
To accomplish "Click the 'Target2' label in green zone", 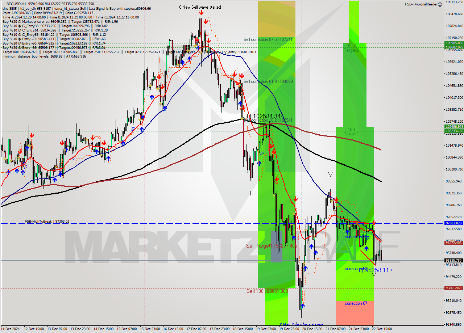I will (351, 50).
